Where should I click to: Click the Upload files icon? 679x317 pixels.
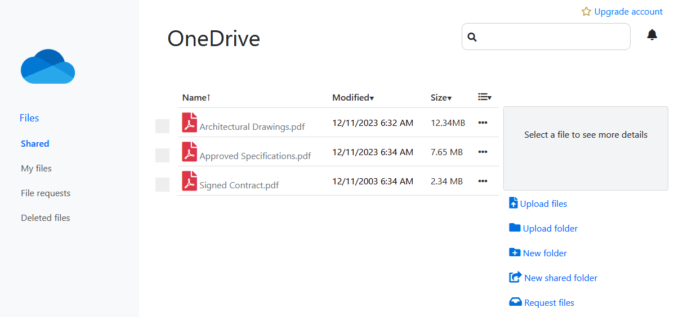[513, 203]
